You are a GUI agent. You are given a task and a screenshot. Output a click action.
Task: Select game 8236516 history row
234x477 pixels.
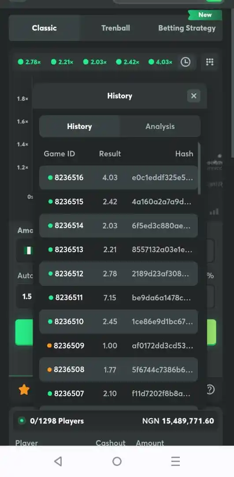coord(119,178)
